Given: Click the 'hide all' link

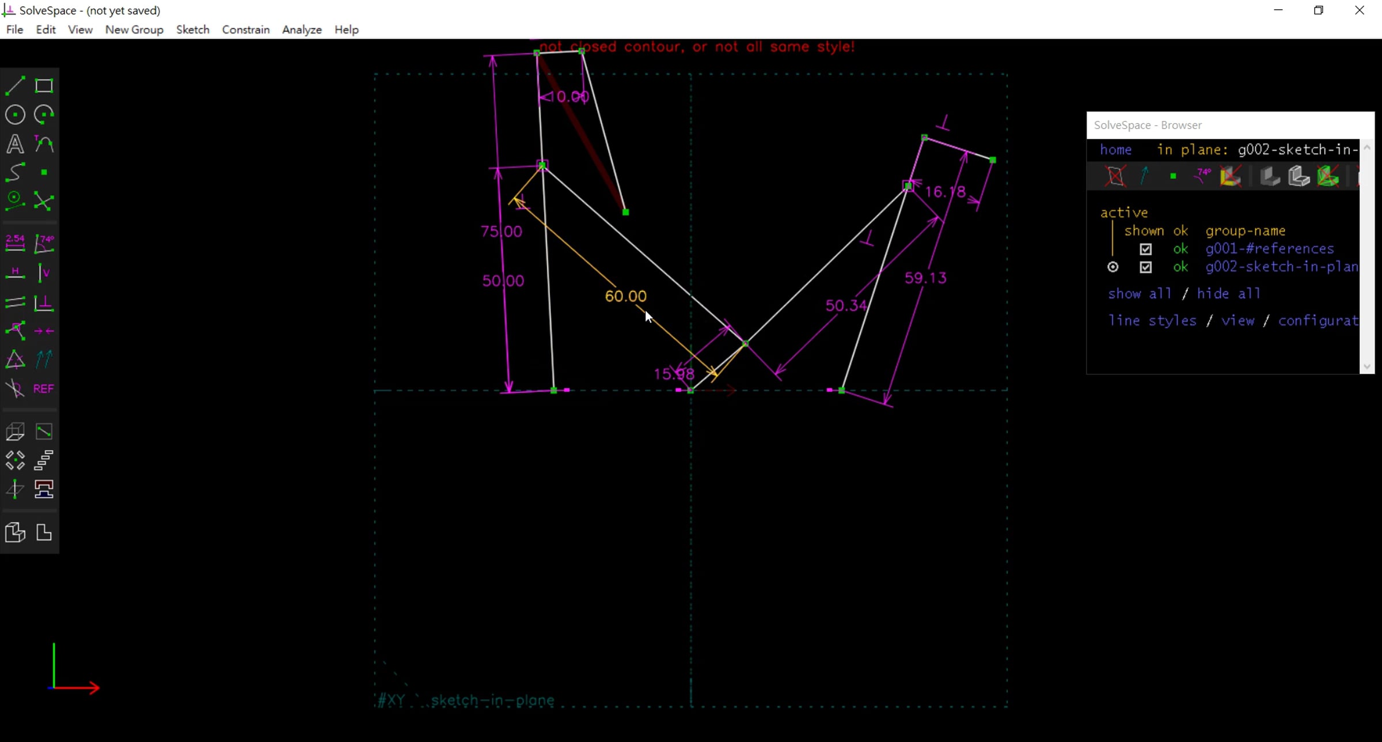Looking at the screenshot, I should pos(1229,293).
